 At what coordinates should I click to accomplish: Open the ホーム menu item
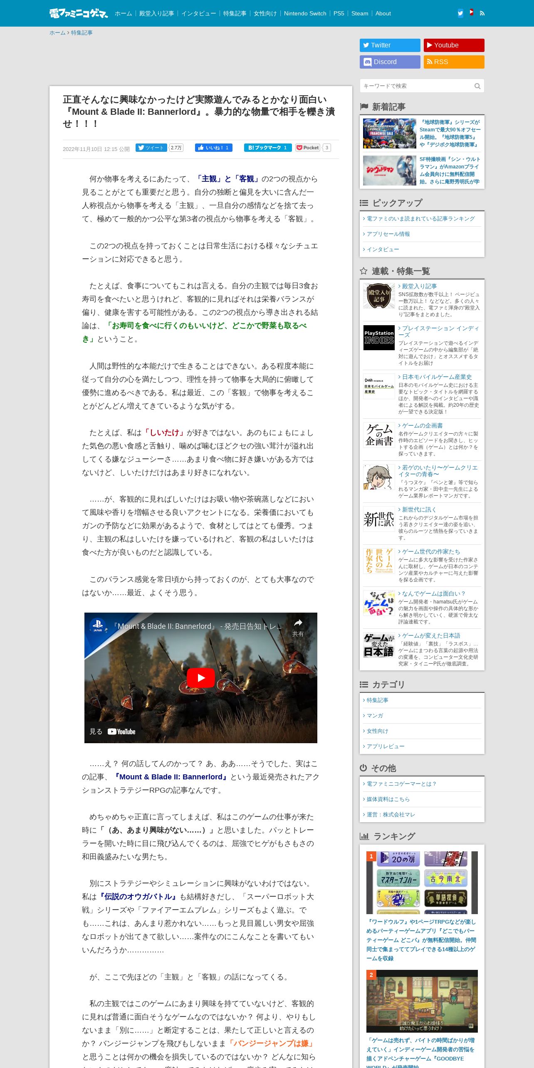click(123, 13)
